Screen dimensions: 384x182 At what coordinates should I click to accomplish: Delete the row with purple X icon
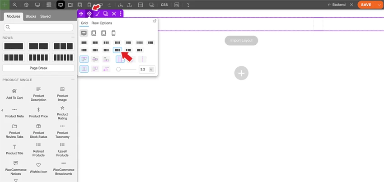114,14
